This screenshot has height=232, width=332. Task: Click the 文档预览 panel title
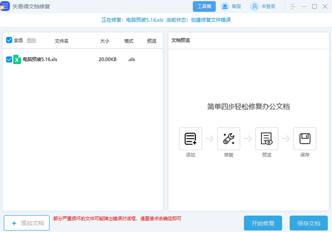click(x=181, y=40)
